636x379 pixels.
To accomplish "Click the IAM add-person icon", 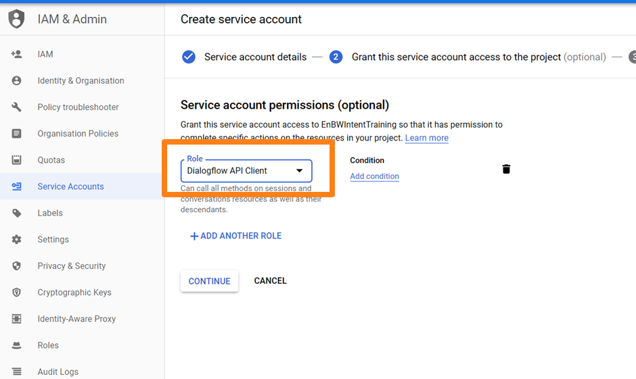I will [17, 54].
